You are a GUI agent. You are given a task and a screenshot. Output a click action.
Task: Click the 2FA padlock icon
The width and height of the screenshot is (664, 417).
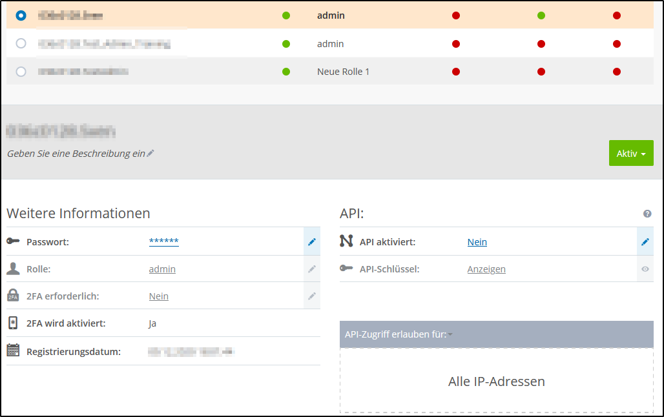coord(12,296)
